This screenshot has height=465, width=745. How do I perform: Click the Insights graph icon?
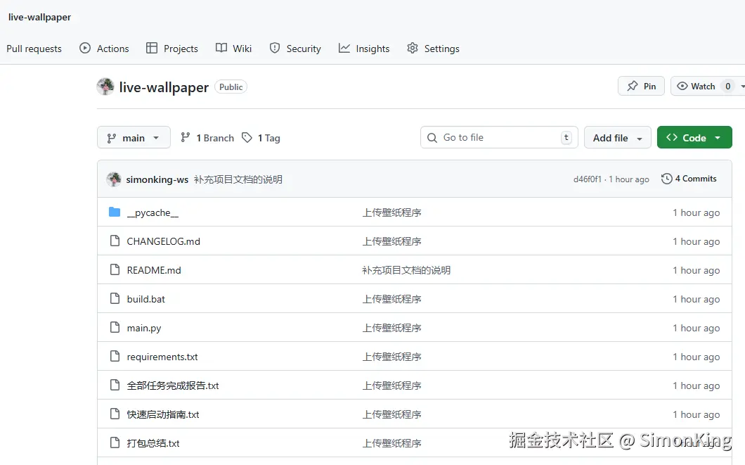(x=344, y=48)
